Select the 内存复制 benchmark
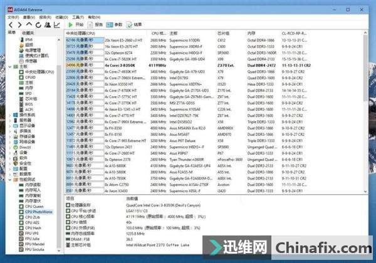The image size is (376, 263). pyautogui.click(x=33, y=196)
